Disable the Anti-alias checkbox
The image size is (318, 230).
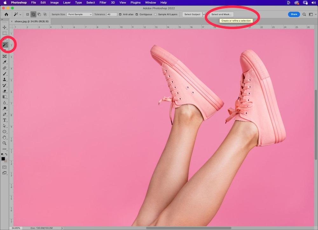[x=120, y=14]
